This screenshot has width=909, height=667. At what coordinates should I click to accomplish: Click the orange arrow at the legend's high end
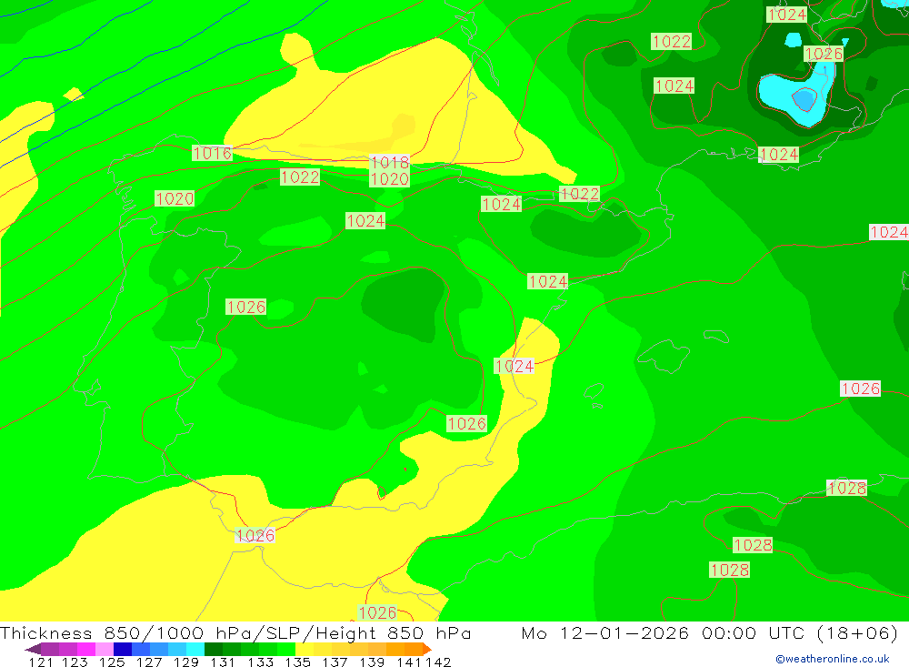point(427,649)
